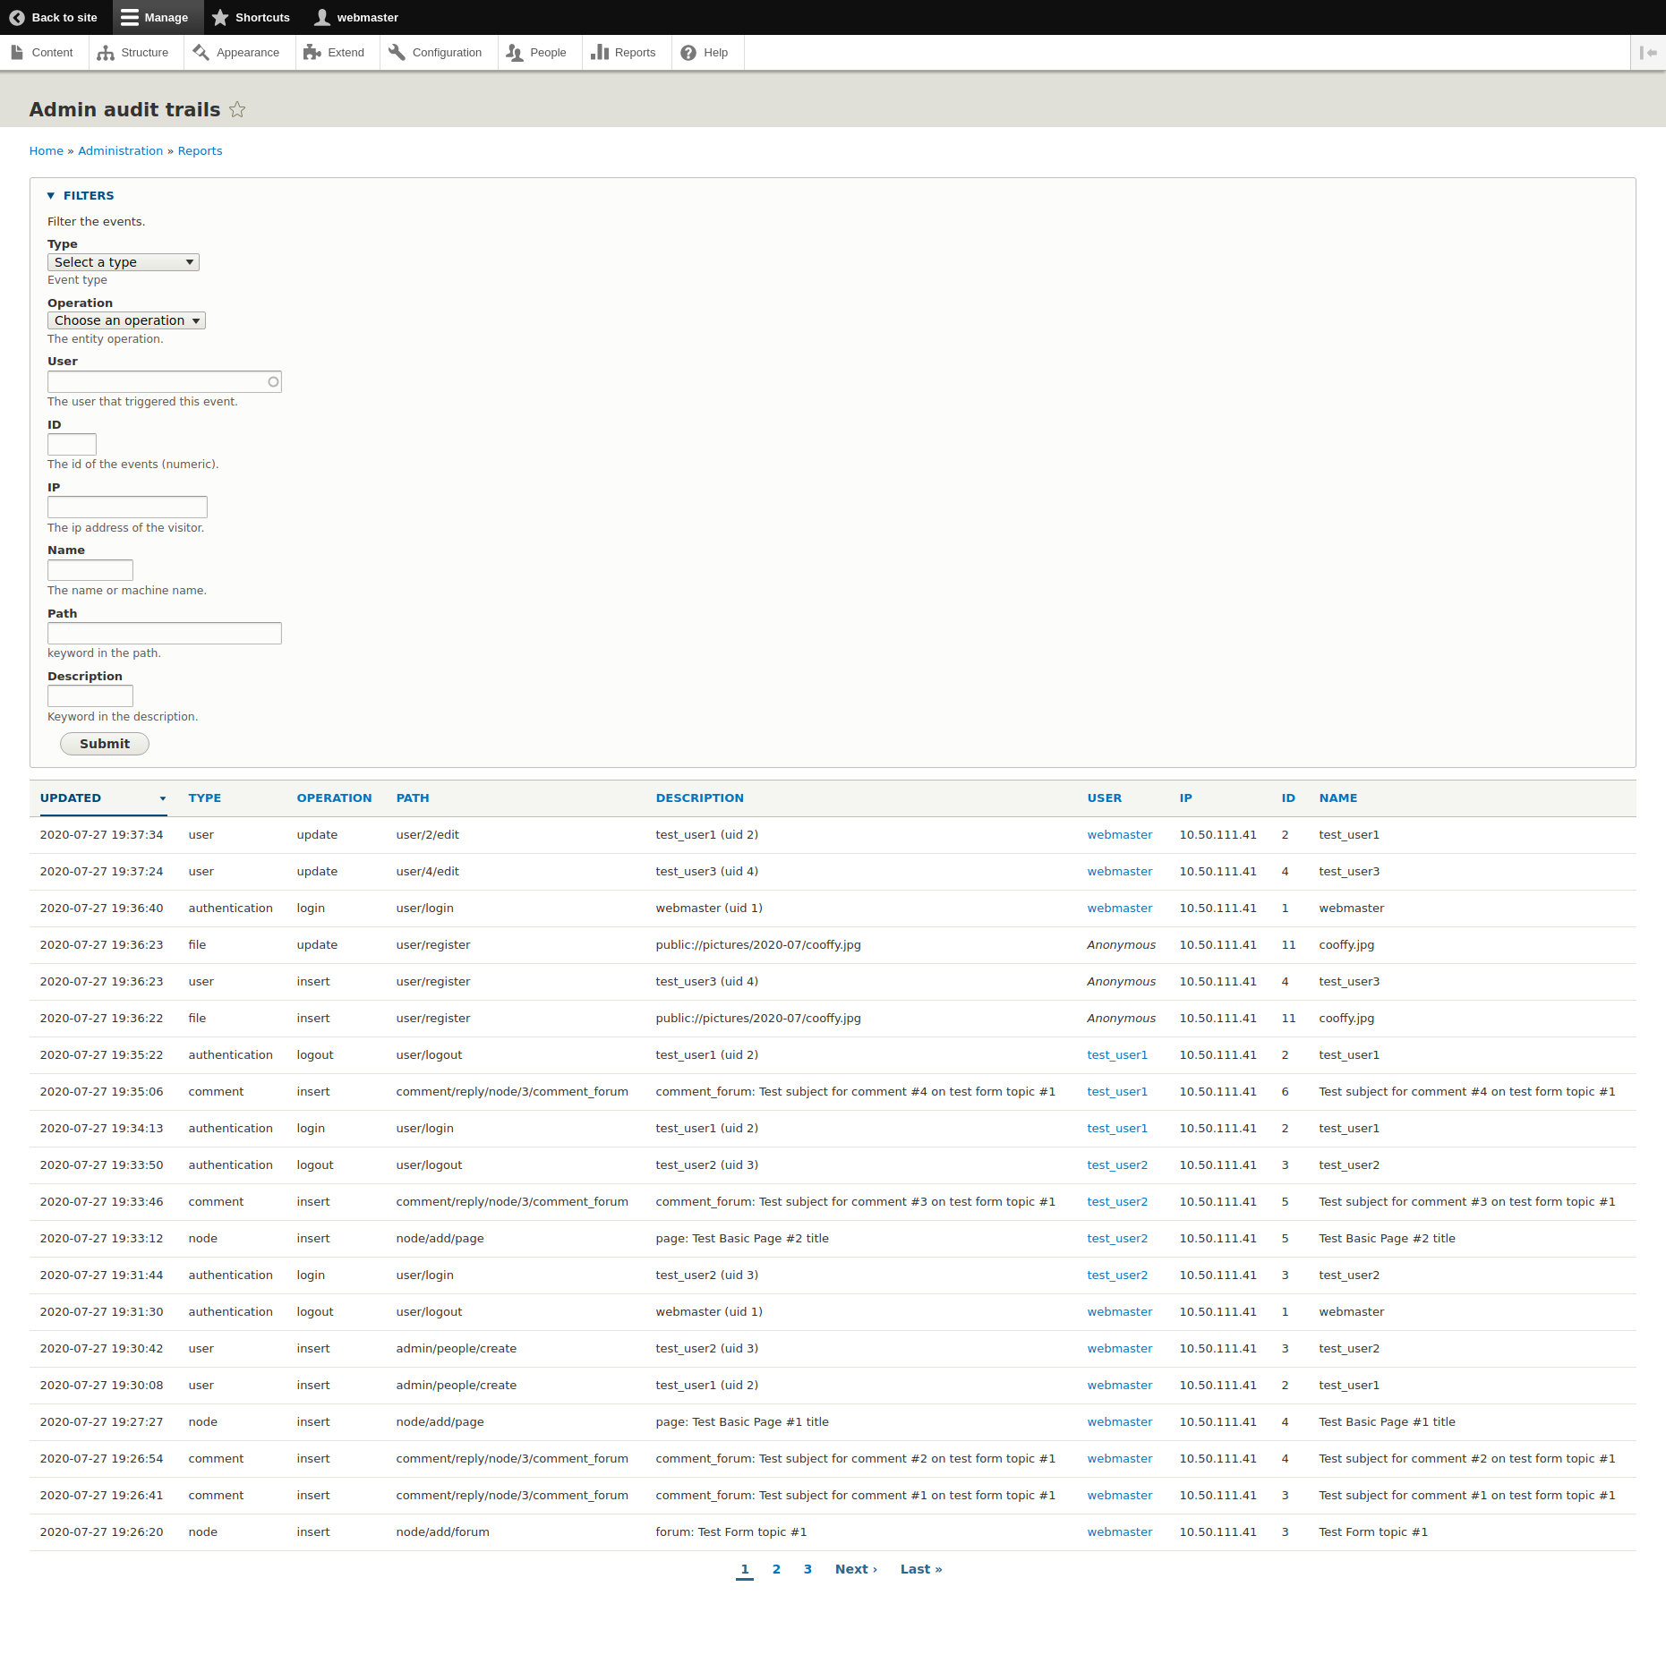
Task: Open the Configuration menu
Action: [438, 53]
